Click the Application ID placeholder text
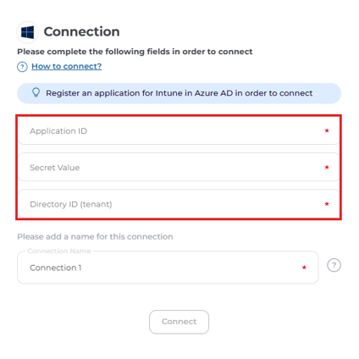This screenshot has width=359, height=359. tap(58, 131)
